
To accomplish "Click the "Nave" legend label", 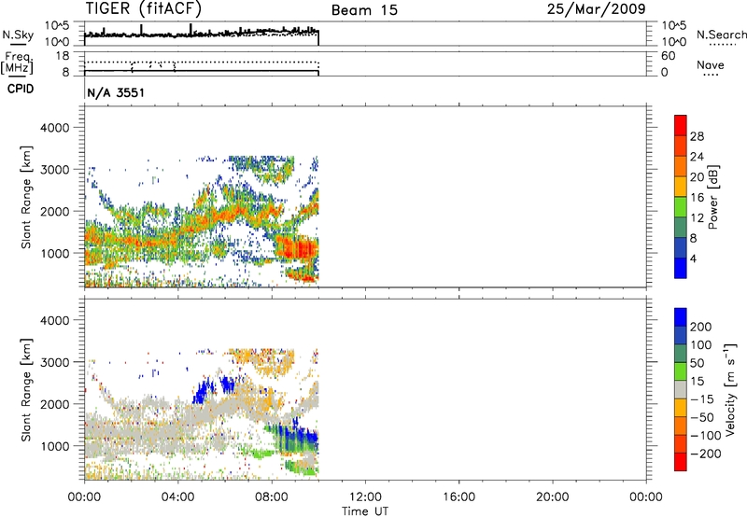I will [x=711, y=64].
